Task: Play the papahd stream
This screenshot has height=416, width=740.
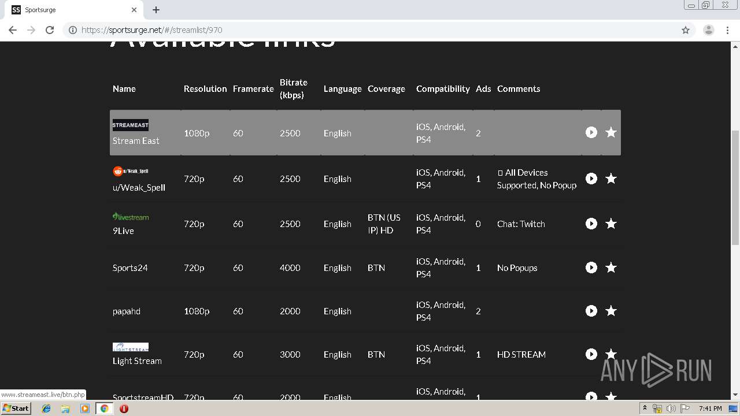Action: click(591, 311)
